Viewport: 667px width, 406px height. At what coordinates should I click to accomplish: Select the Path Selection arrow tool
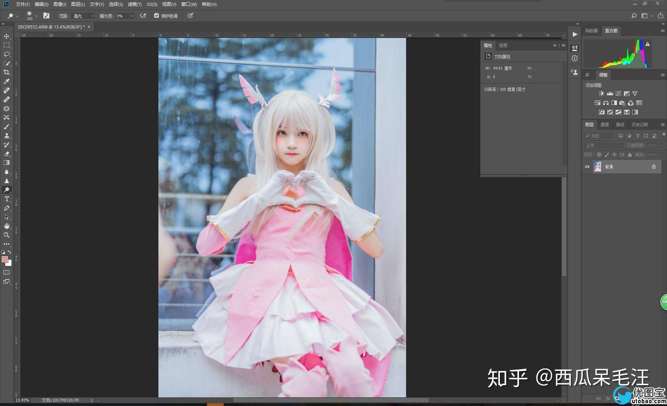click(x=7, y=217)
